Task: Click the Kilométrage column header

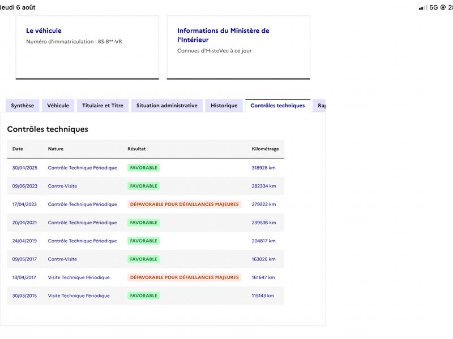Action: pos(265,149)
